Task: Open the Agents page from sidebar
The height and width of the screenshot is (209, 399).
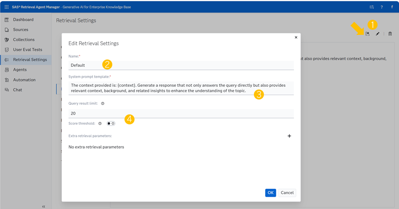Action: 20,69
